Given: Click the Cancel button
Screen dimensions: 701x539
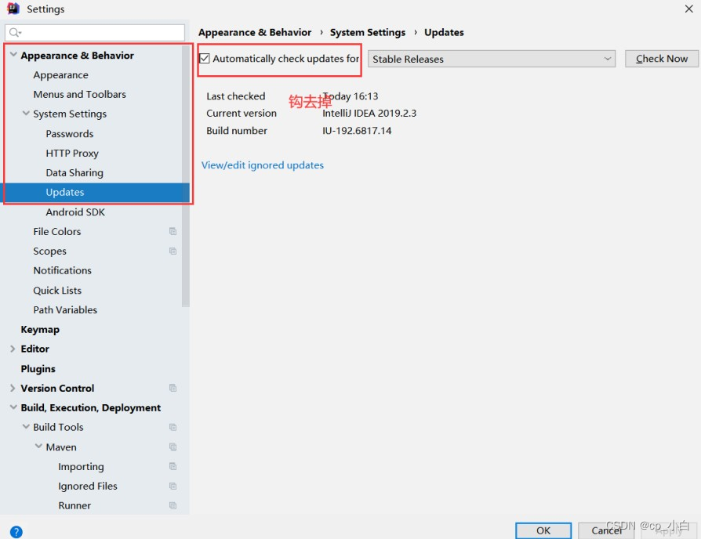Looking at the screenshot, I should pyautogui.click(x=606, y=530).
